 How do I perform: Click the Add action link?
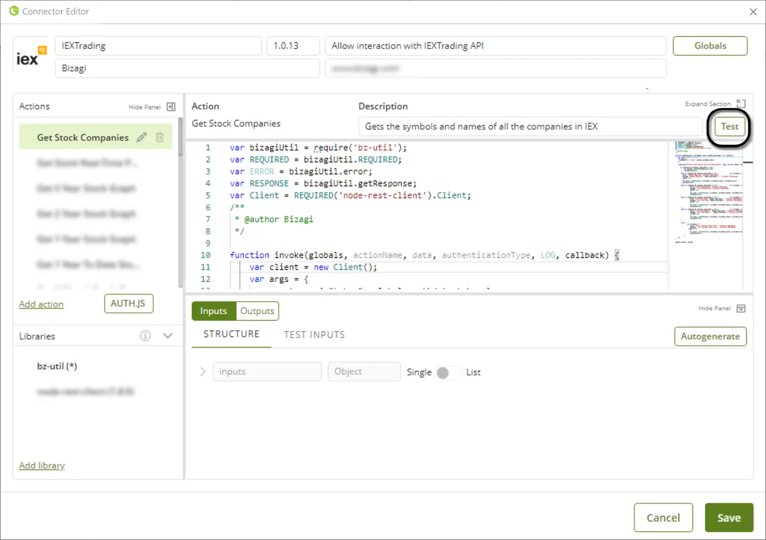41,304
